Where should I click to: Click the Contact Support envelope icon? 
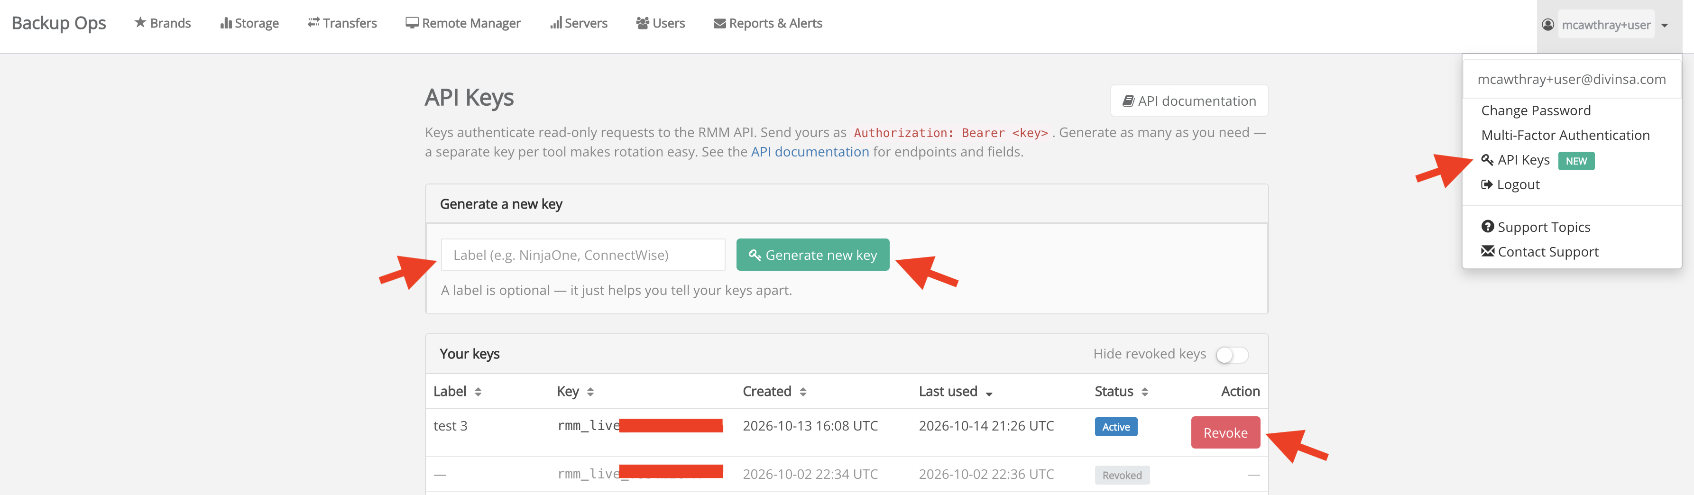[x=1488, y=251]
